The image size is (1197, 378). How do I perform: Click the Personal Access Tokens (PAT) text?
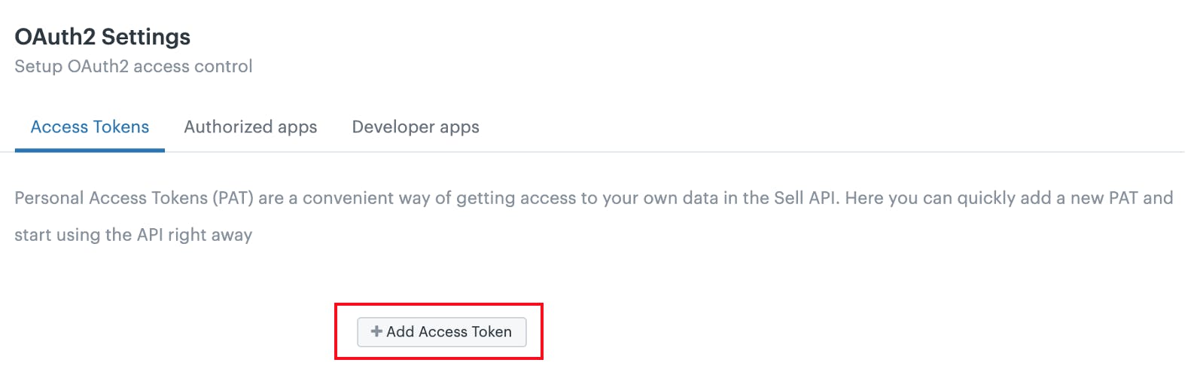coord(134,198)
